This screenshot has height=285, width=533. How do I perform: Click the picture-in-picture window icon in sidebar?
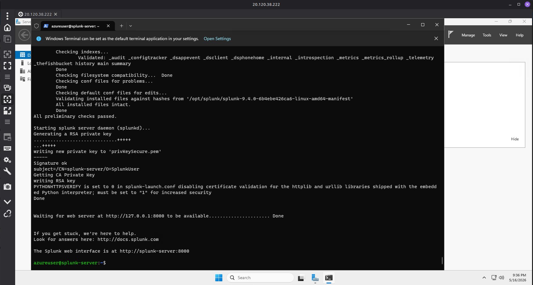tap(7, 137)
